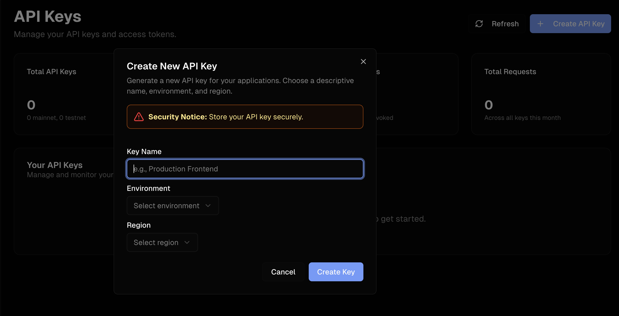Click the Create API Key header button
The width and height of the screenshot is (619, 316).
point(570,24)
